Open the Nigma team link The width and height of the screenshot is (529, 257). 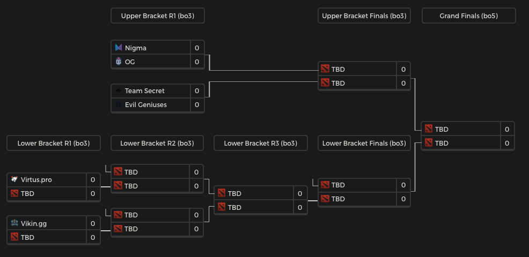point(136,48)
